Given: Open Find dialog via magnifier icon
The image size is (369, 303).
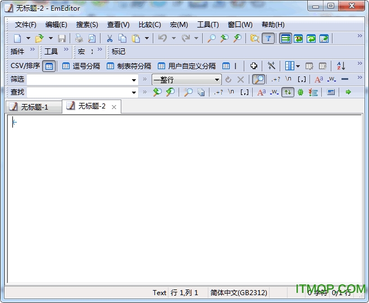Looking at the screenshot, I should coord(211,38).
